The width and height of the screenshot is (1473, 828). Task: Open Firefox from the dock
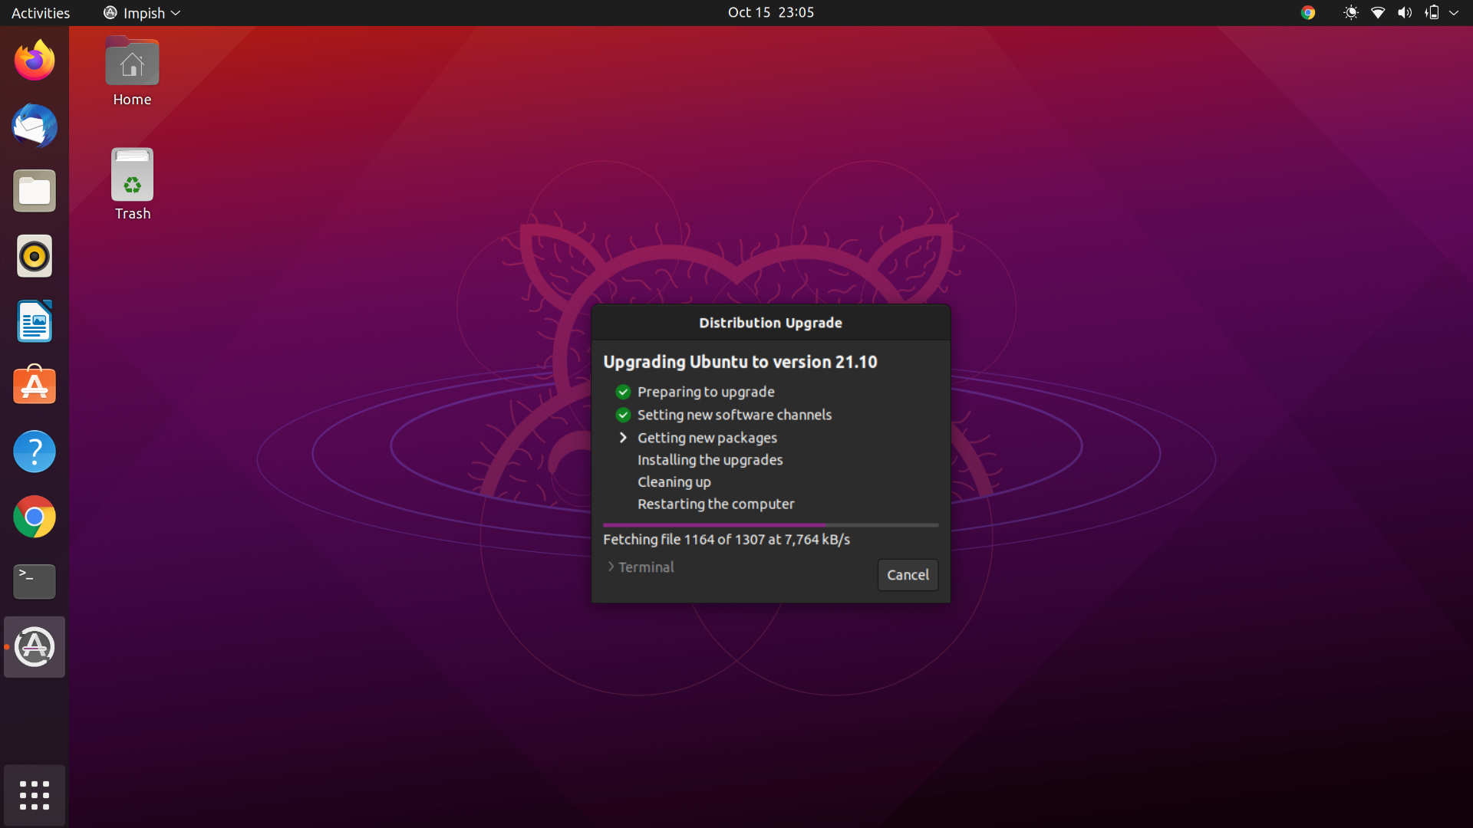click(35, 61)
